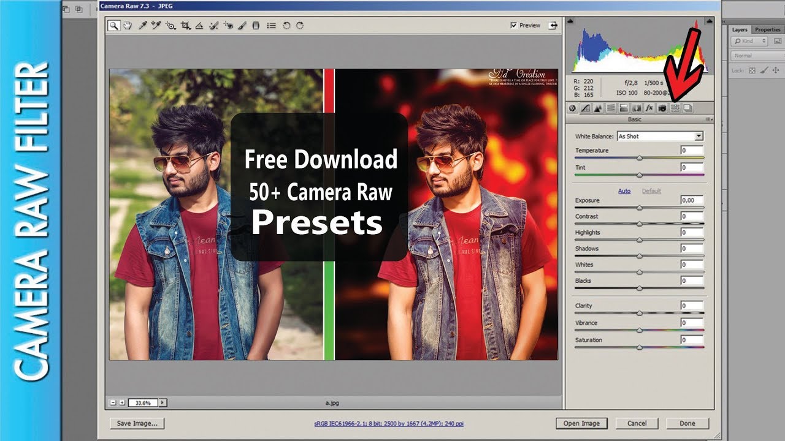
Task: Open the Presets panel tab
Action: [x=675, y=108]
